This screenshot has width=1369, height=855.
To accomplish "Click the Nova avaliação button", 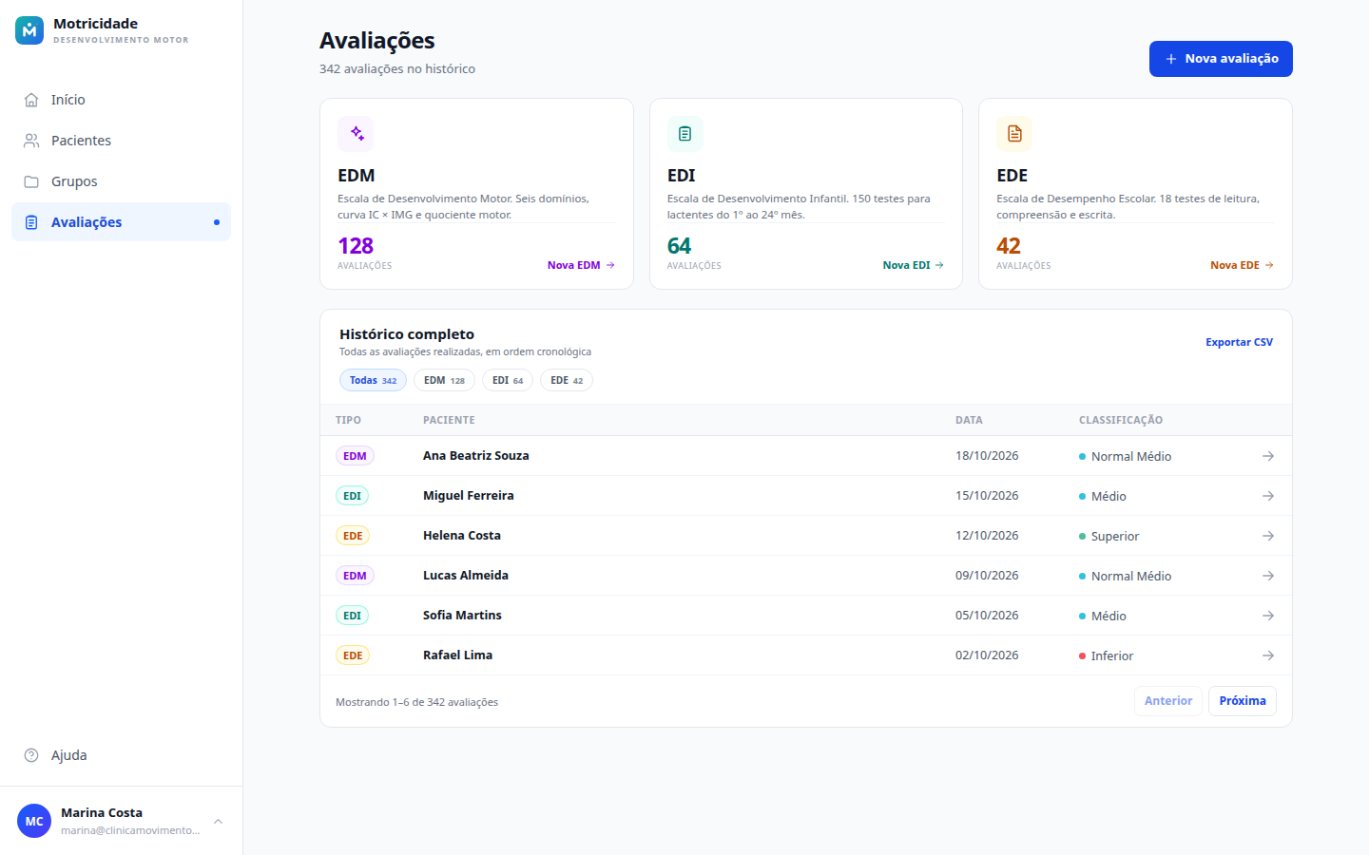I will [1221, 59].
